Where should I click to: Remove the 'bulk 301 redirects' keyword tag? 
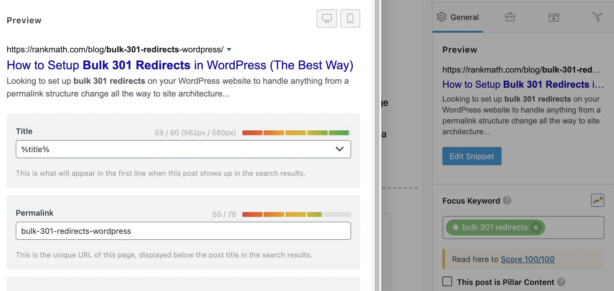click(536, 227)
